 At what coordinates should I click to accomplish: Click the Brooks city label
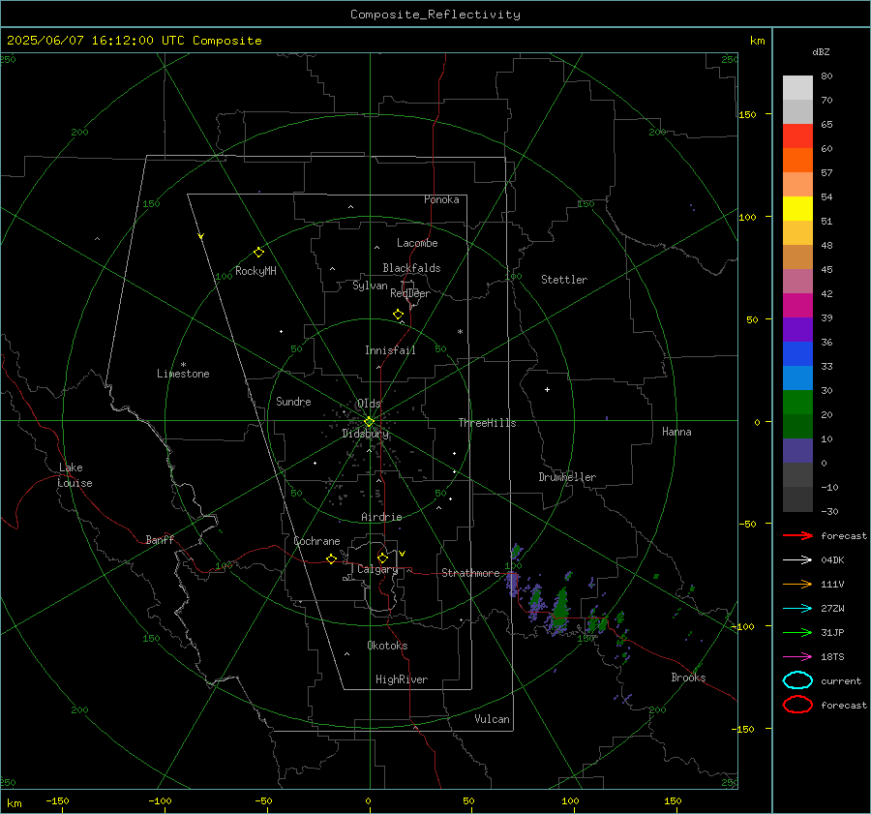(688, 678)
